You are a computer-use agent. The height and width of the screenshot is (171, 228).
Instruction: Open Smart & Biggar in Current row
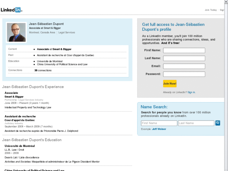pyautogui.click(x=62, y=49)
